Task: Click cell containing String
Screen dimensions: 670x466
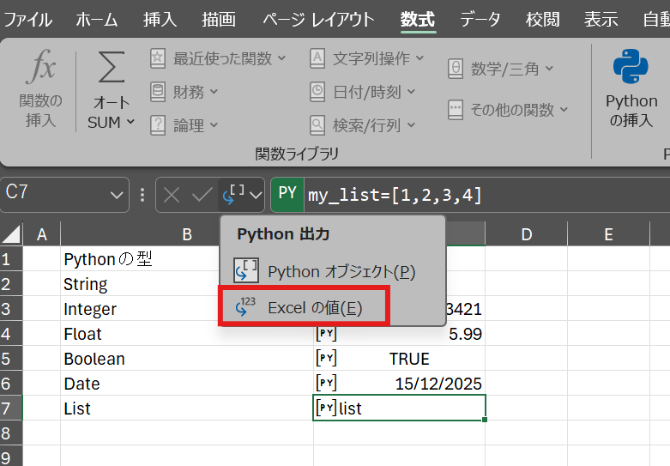Action: pos(187,284)
